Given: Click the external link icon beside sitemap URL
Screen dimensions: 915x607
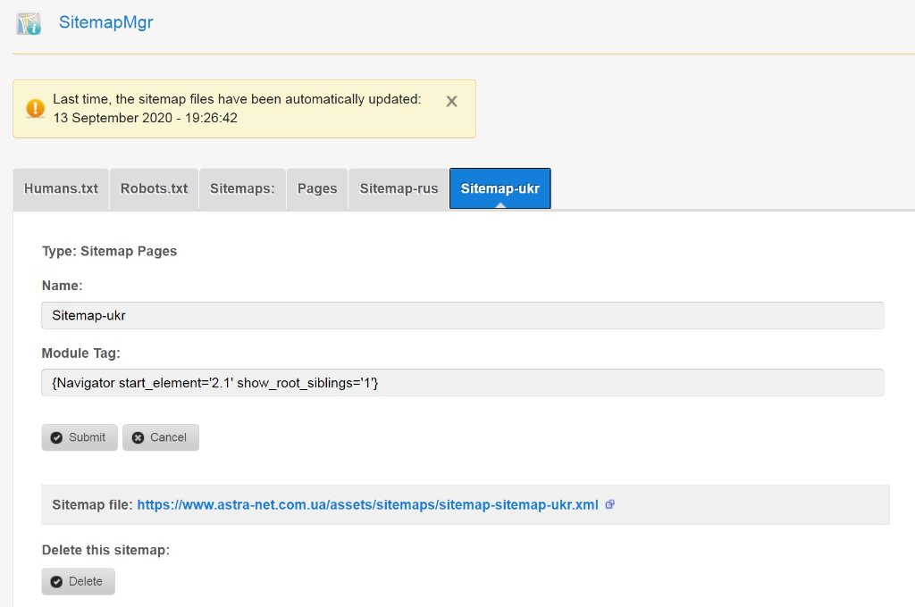Looking at the screenshot, I should [610, 504].
